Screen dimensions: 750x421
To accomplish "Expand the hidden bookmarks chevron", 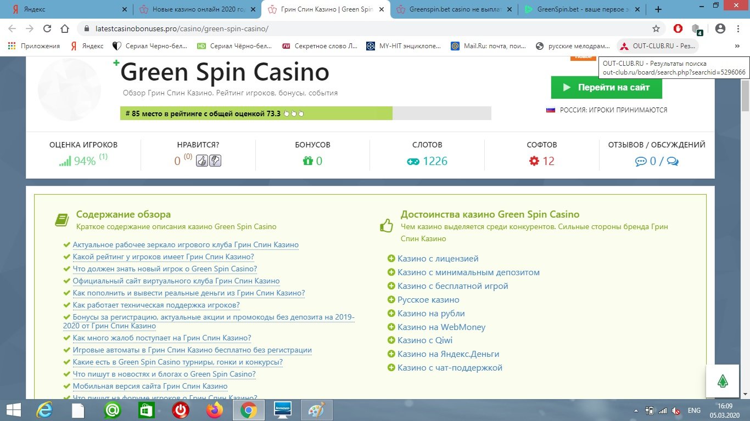I will (x=737, y=46).
